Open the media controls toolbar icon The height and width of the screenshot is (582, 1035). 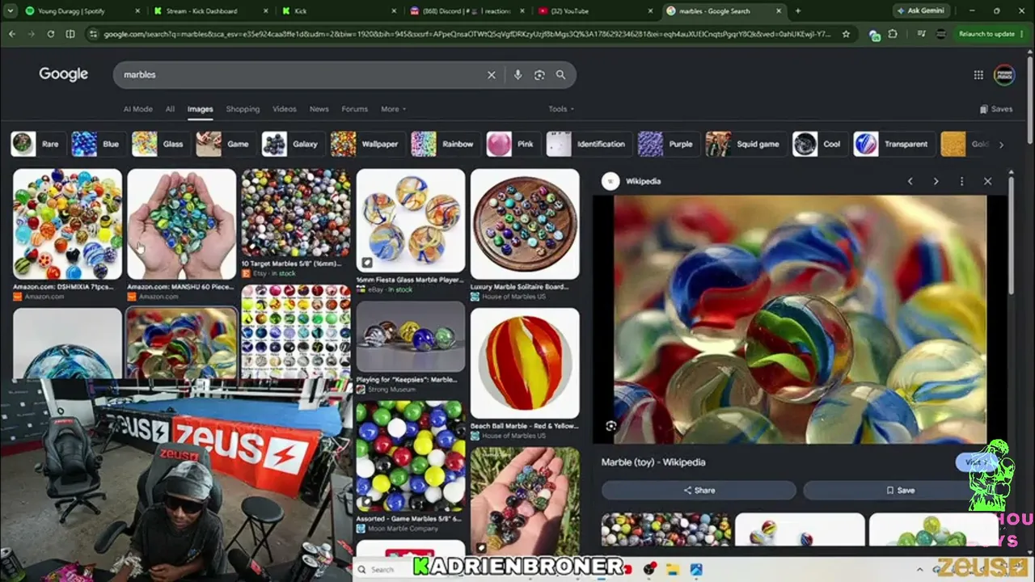921,34
